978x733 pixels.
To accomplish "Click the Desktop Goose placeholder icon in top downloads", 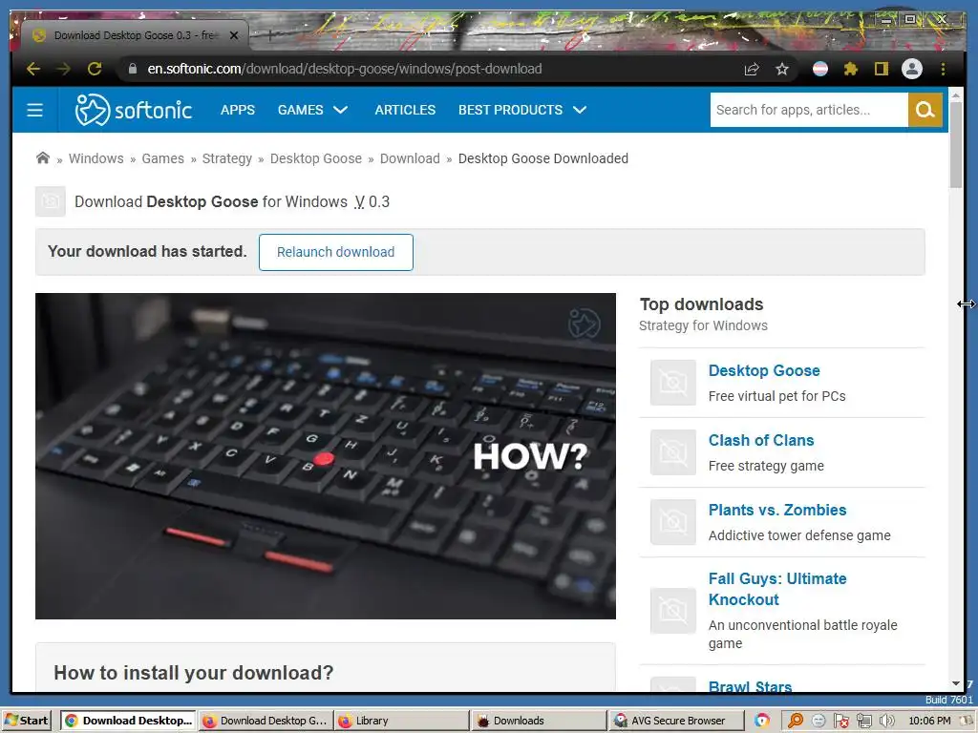I will [x=673, y=383].
